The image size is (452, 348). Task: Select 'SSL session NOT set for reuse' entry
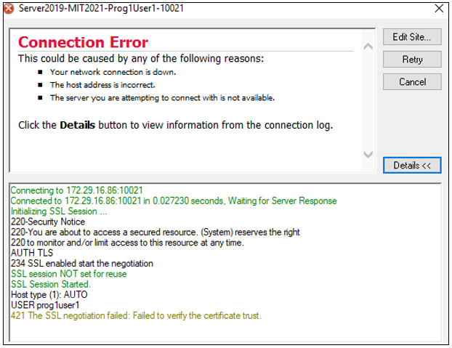68,274
